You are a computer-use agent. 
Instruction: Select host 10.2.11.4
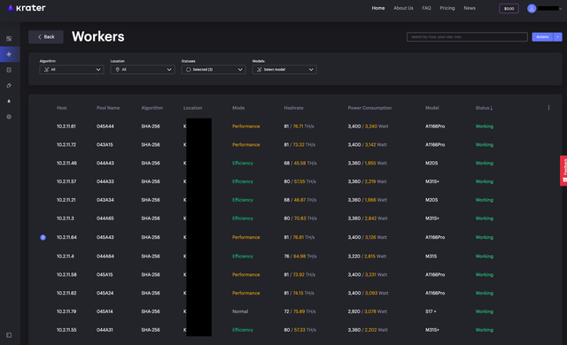click(65, 257)
